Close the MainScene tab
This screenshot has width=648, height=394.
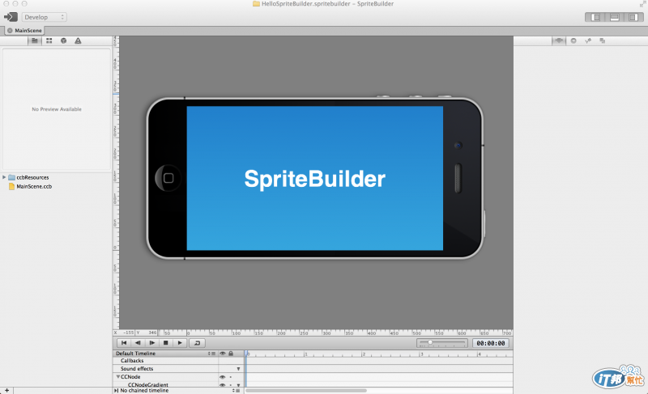tap(10, 31)
